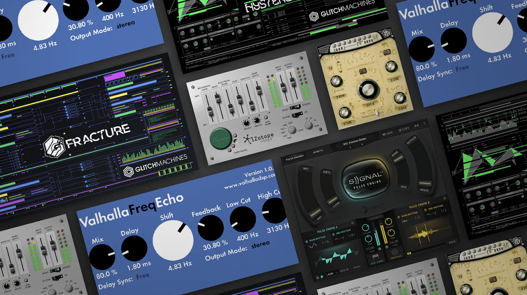Go to previous preset arrow in Signal
This screenshot has height=295, width=527.
click(x=350, y=147)
